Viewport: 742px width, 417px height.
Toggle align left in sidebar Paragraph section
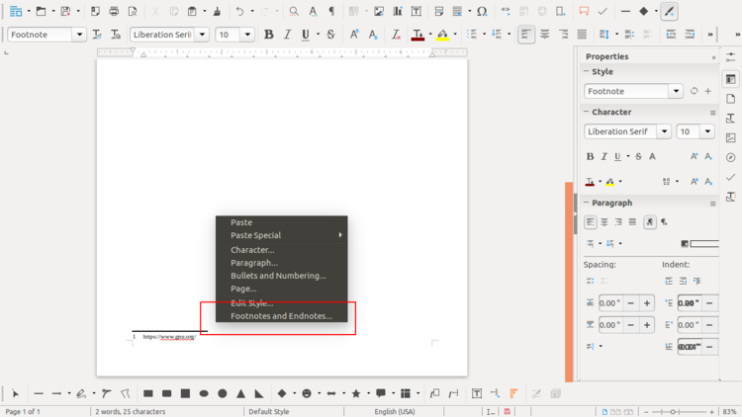point(591,222)
